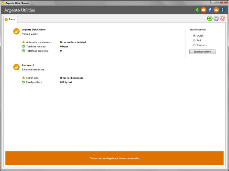Click the title bar application icon
This screenshot has width=229, height=171.
point(3,3)
